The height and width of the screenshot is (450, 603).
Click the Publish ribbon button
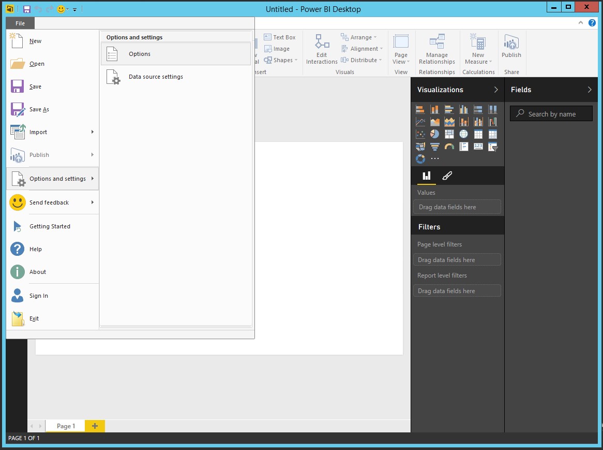point(511,46)
